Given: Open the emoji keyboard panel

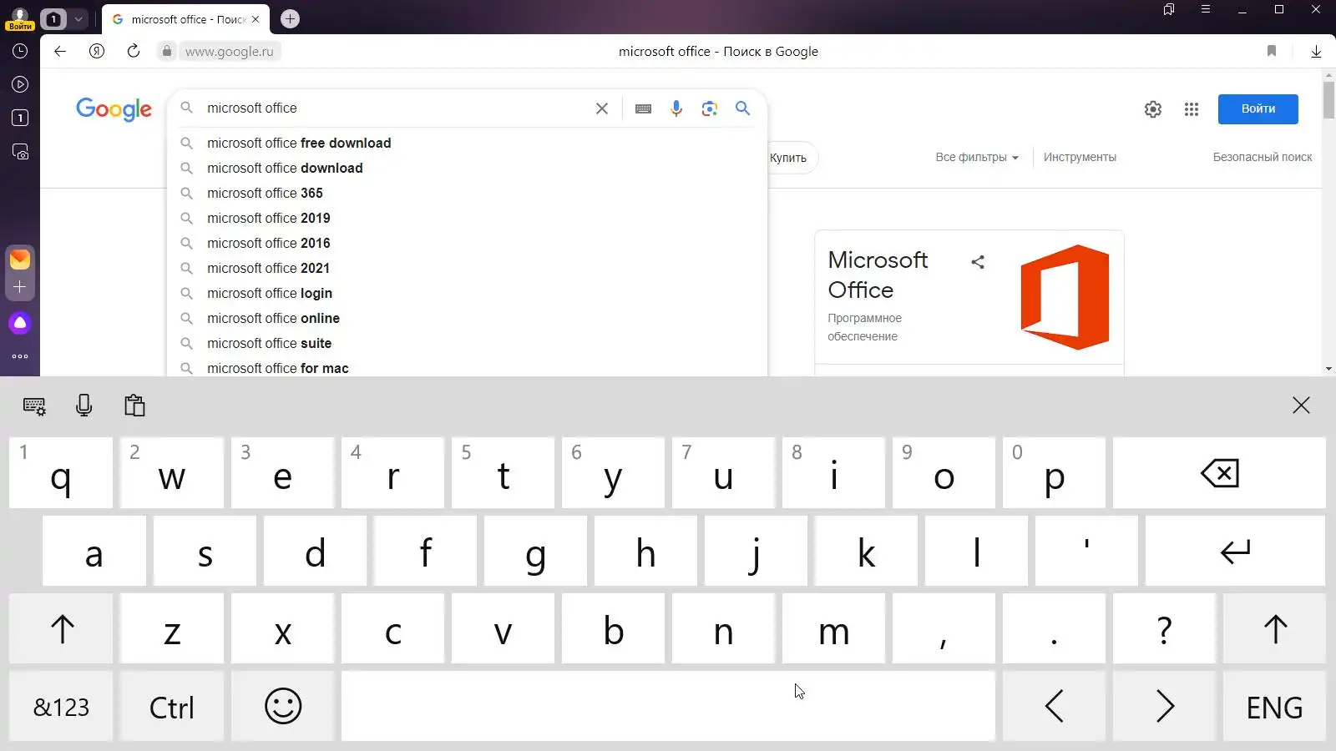Looking at the screenshot, I should click(282, 707).
